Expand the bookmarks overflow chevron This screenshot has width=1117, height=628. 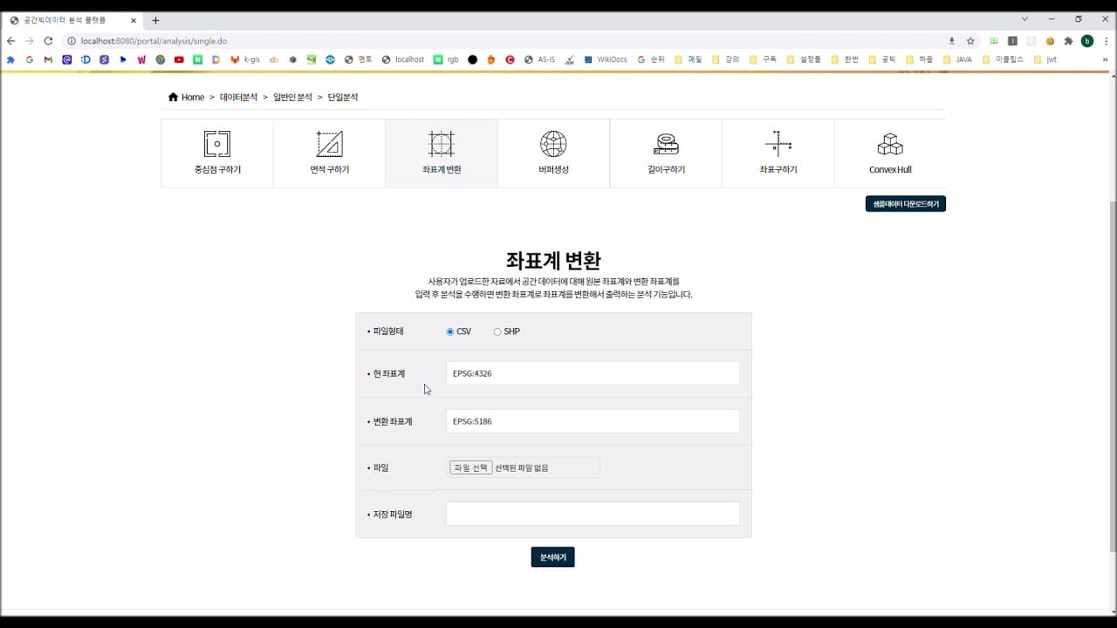click(x=1105, y=59)
